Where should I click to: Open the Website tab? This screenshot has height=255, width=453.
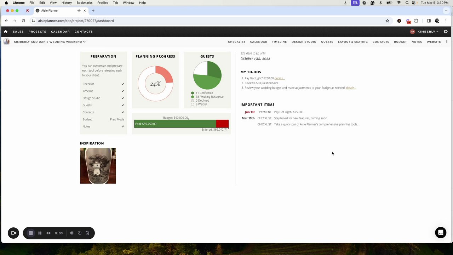pyautogui.click(x=434, y=42)
